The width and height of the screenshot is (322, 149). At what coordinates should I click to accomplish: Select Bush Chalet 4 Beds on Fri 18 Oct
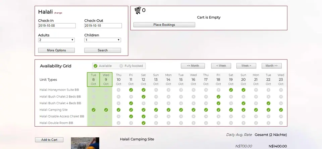click(x=218, y=103)
